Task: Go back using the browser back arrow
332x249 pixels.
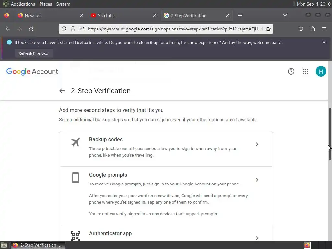Action: [x=8, y=29]
